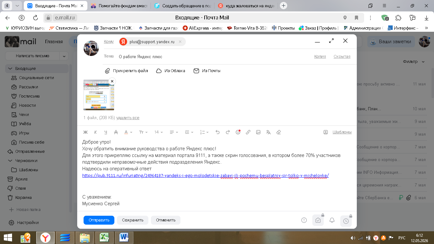Open the indent dropdown

pos(189,132)
